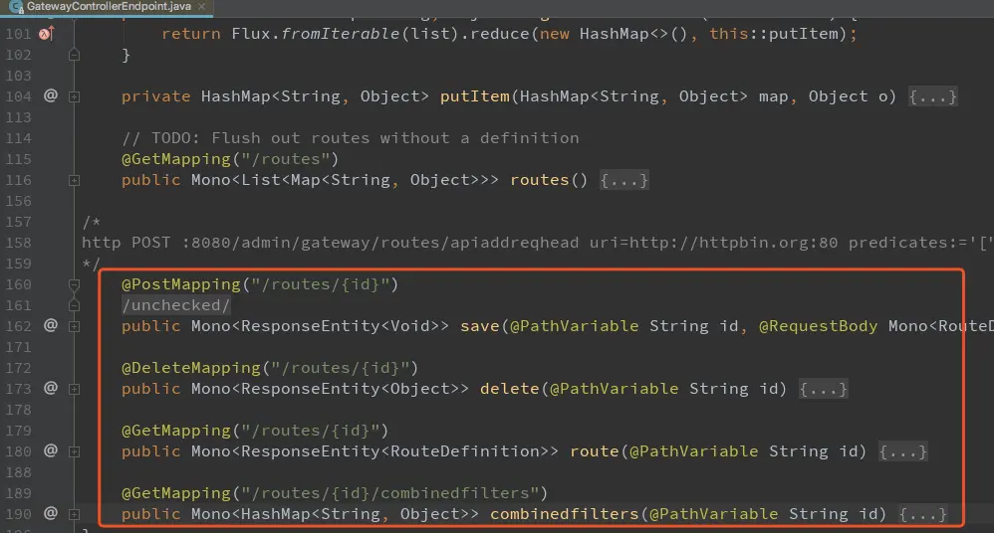Click the @ gutter marker on line 104
This screenshot has height=533, width=994.
50,96
